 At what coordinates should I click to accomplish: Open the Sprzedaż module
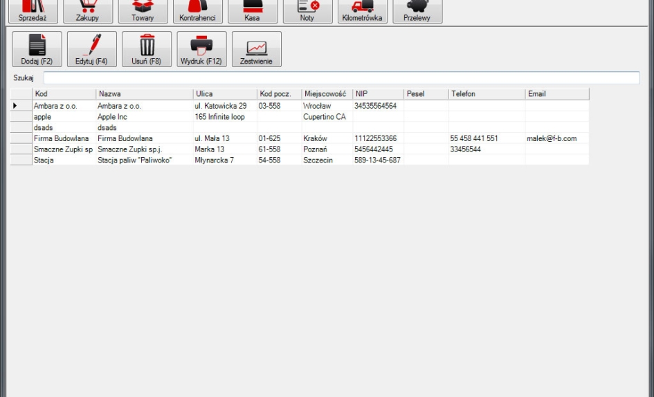(x=33, y=11)
